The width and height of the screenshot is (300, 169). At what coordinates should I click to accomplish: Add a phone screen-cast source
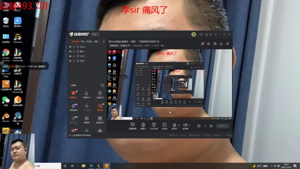(x=154, y=126)
